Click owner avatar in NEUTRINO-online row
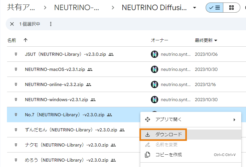 tap(154, 84)
